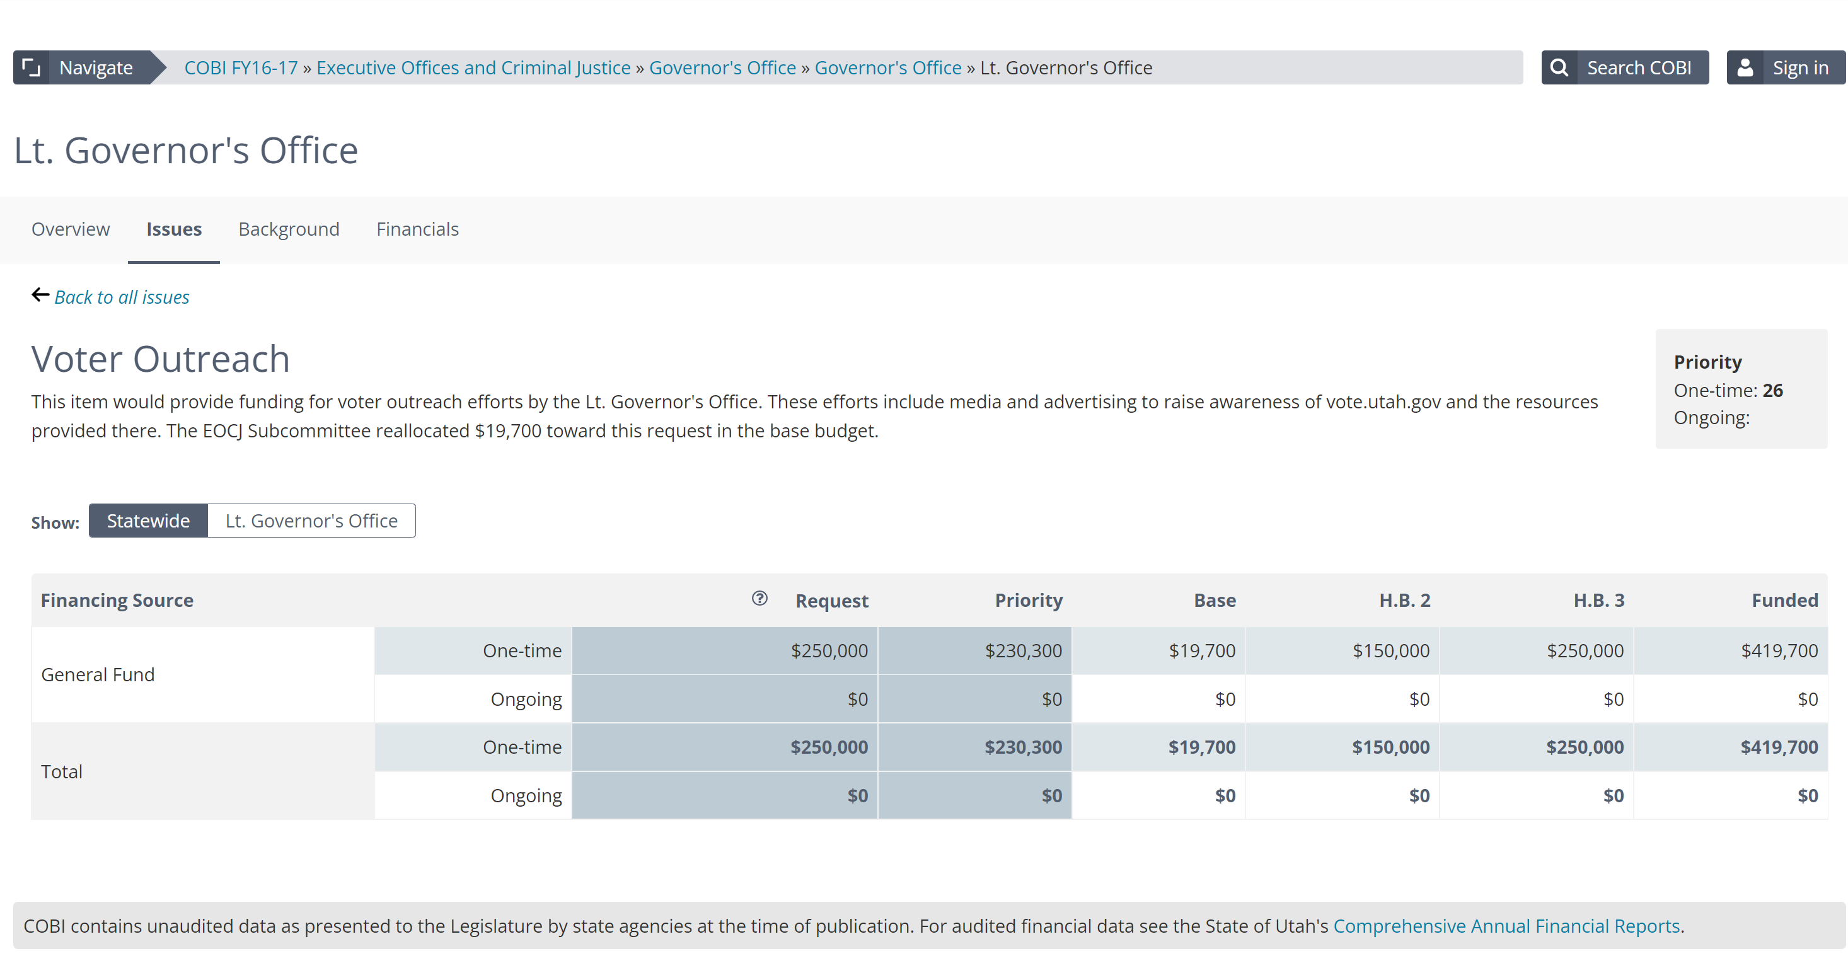Screen dimensions: 1848x968
Task: Open COBI FY16-17 breadcrumb link
Action: pyautogui.click(x=240, y=67)
